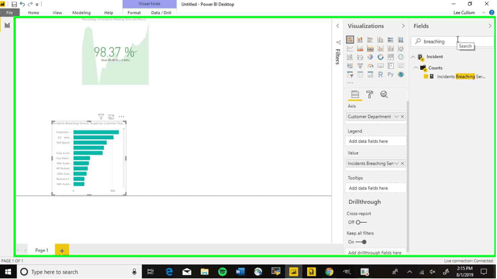497x279 pixels.
Task: Expand the Filters pane arrow
Action: pos(338,26)
